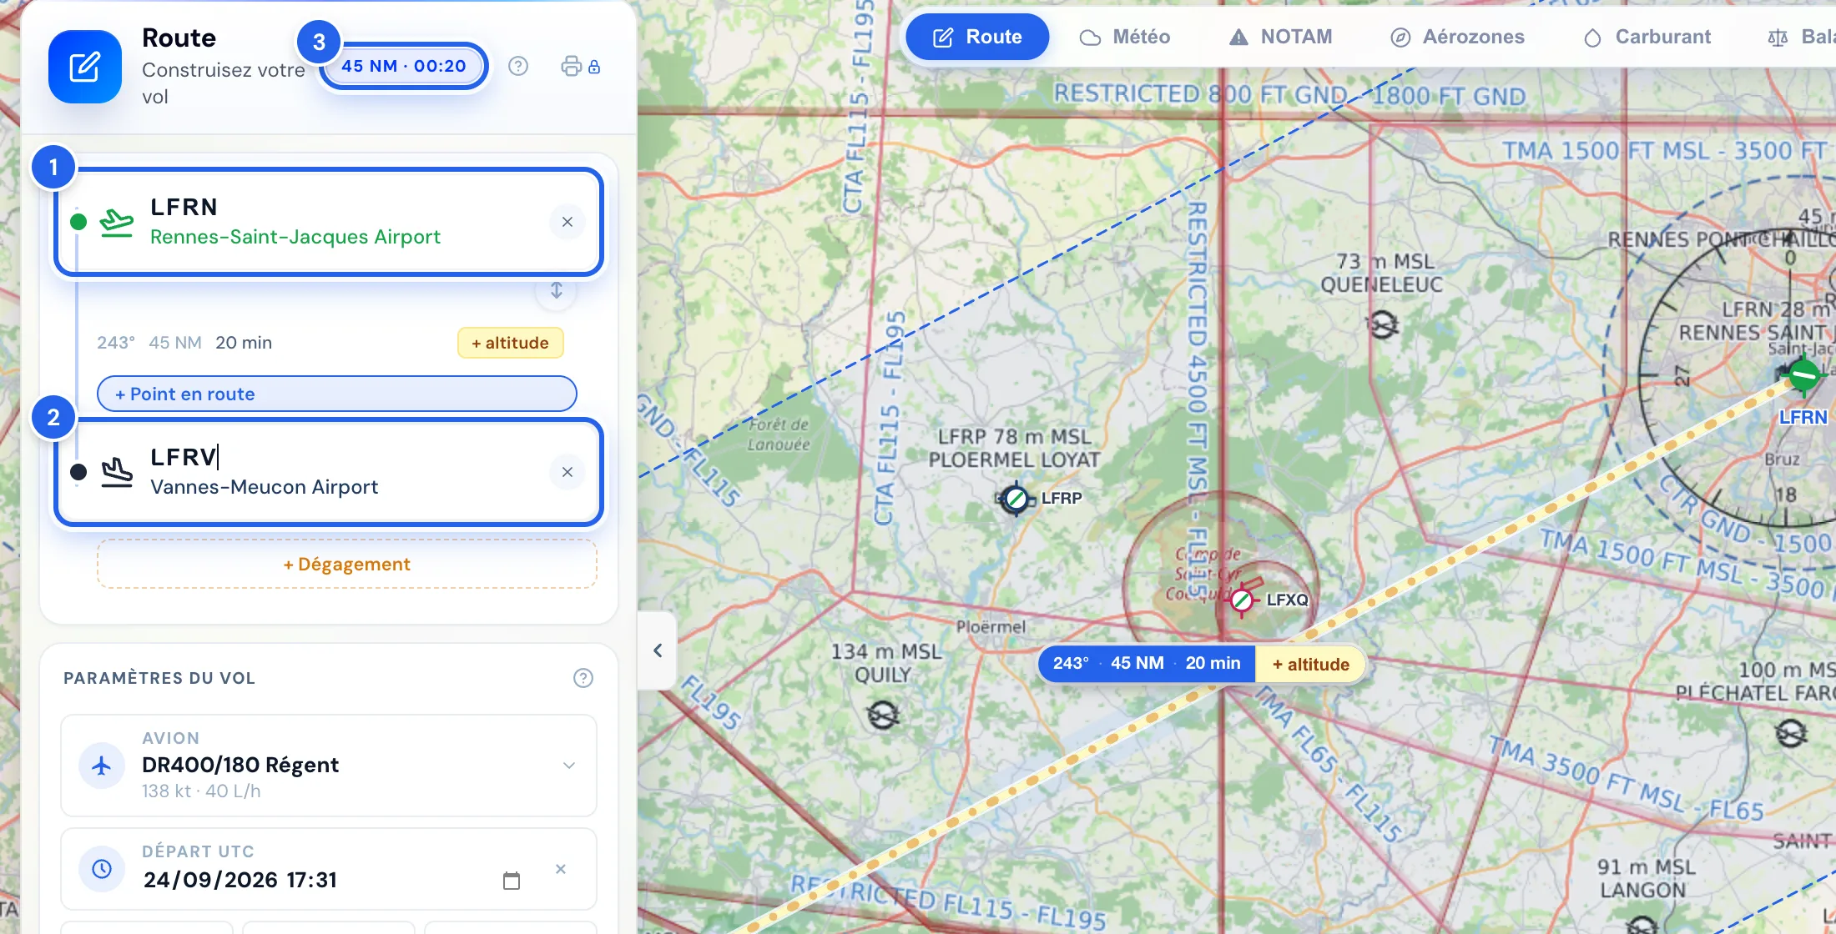Click the altitude button on map leg label

(x=1311, y=665)
